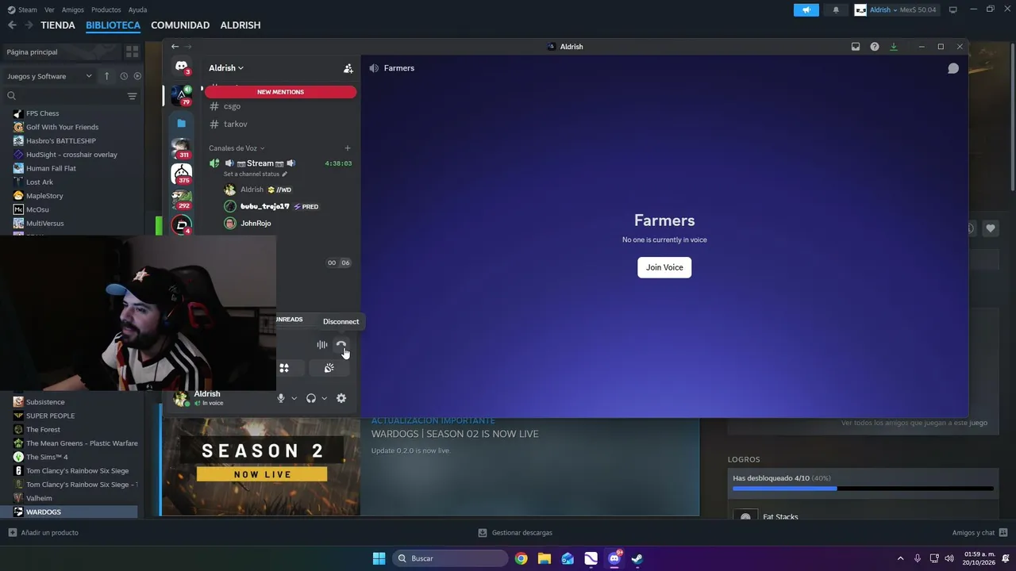Click the Steam library recent clock filter
The image size is (1016, 571).
pyautogui.click(x=124, y=76)
